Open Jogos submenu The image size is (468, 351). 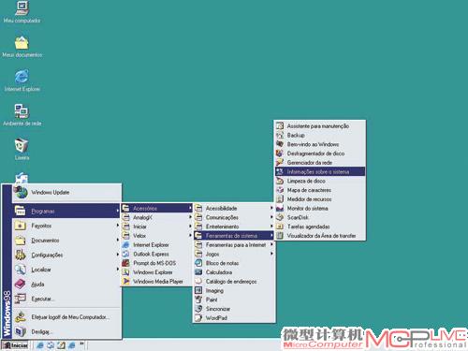coord(234,254)
